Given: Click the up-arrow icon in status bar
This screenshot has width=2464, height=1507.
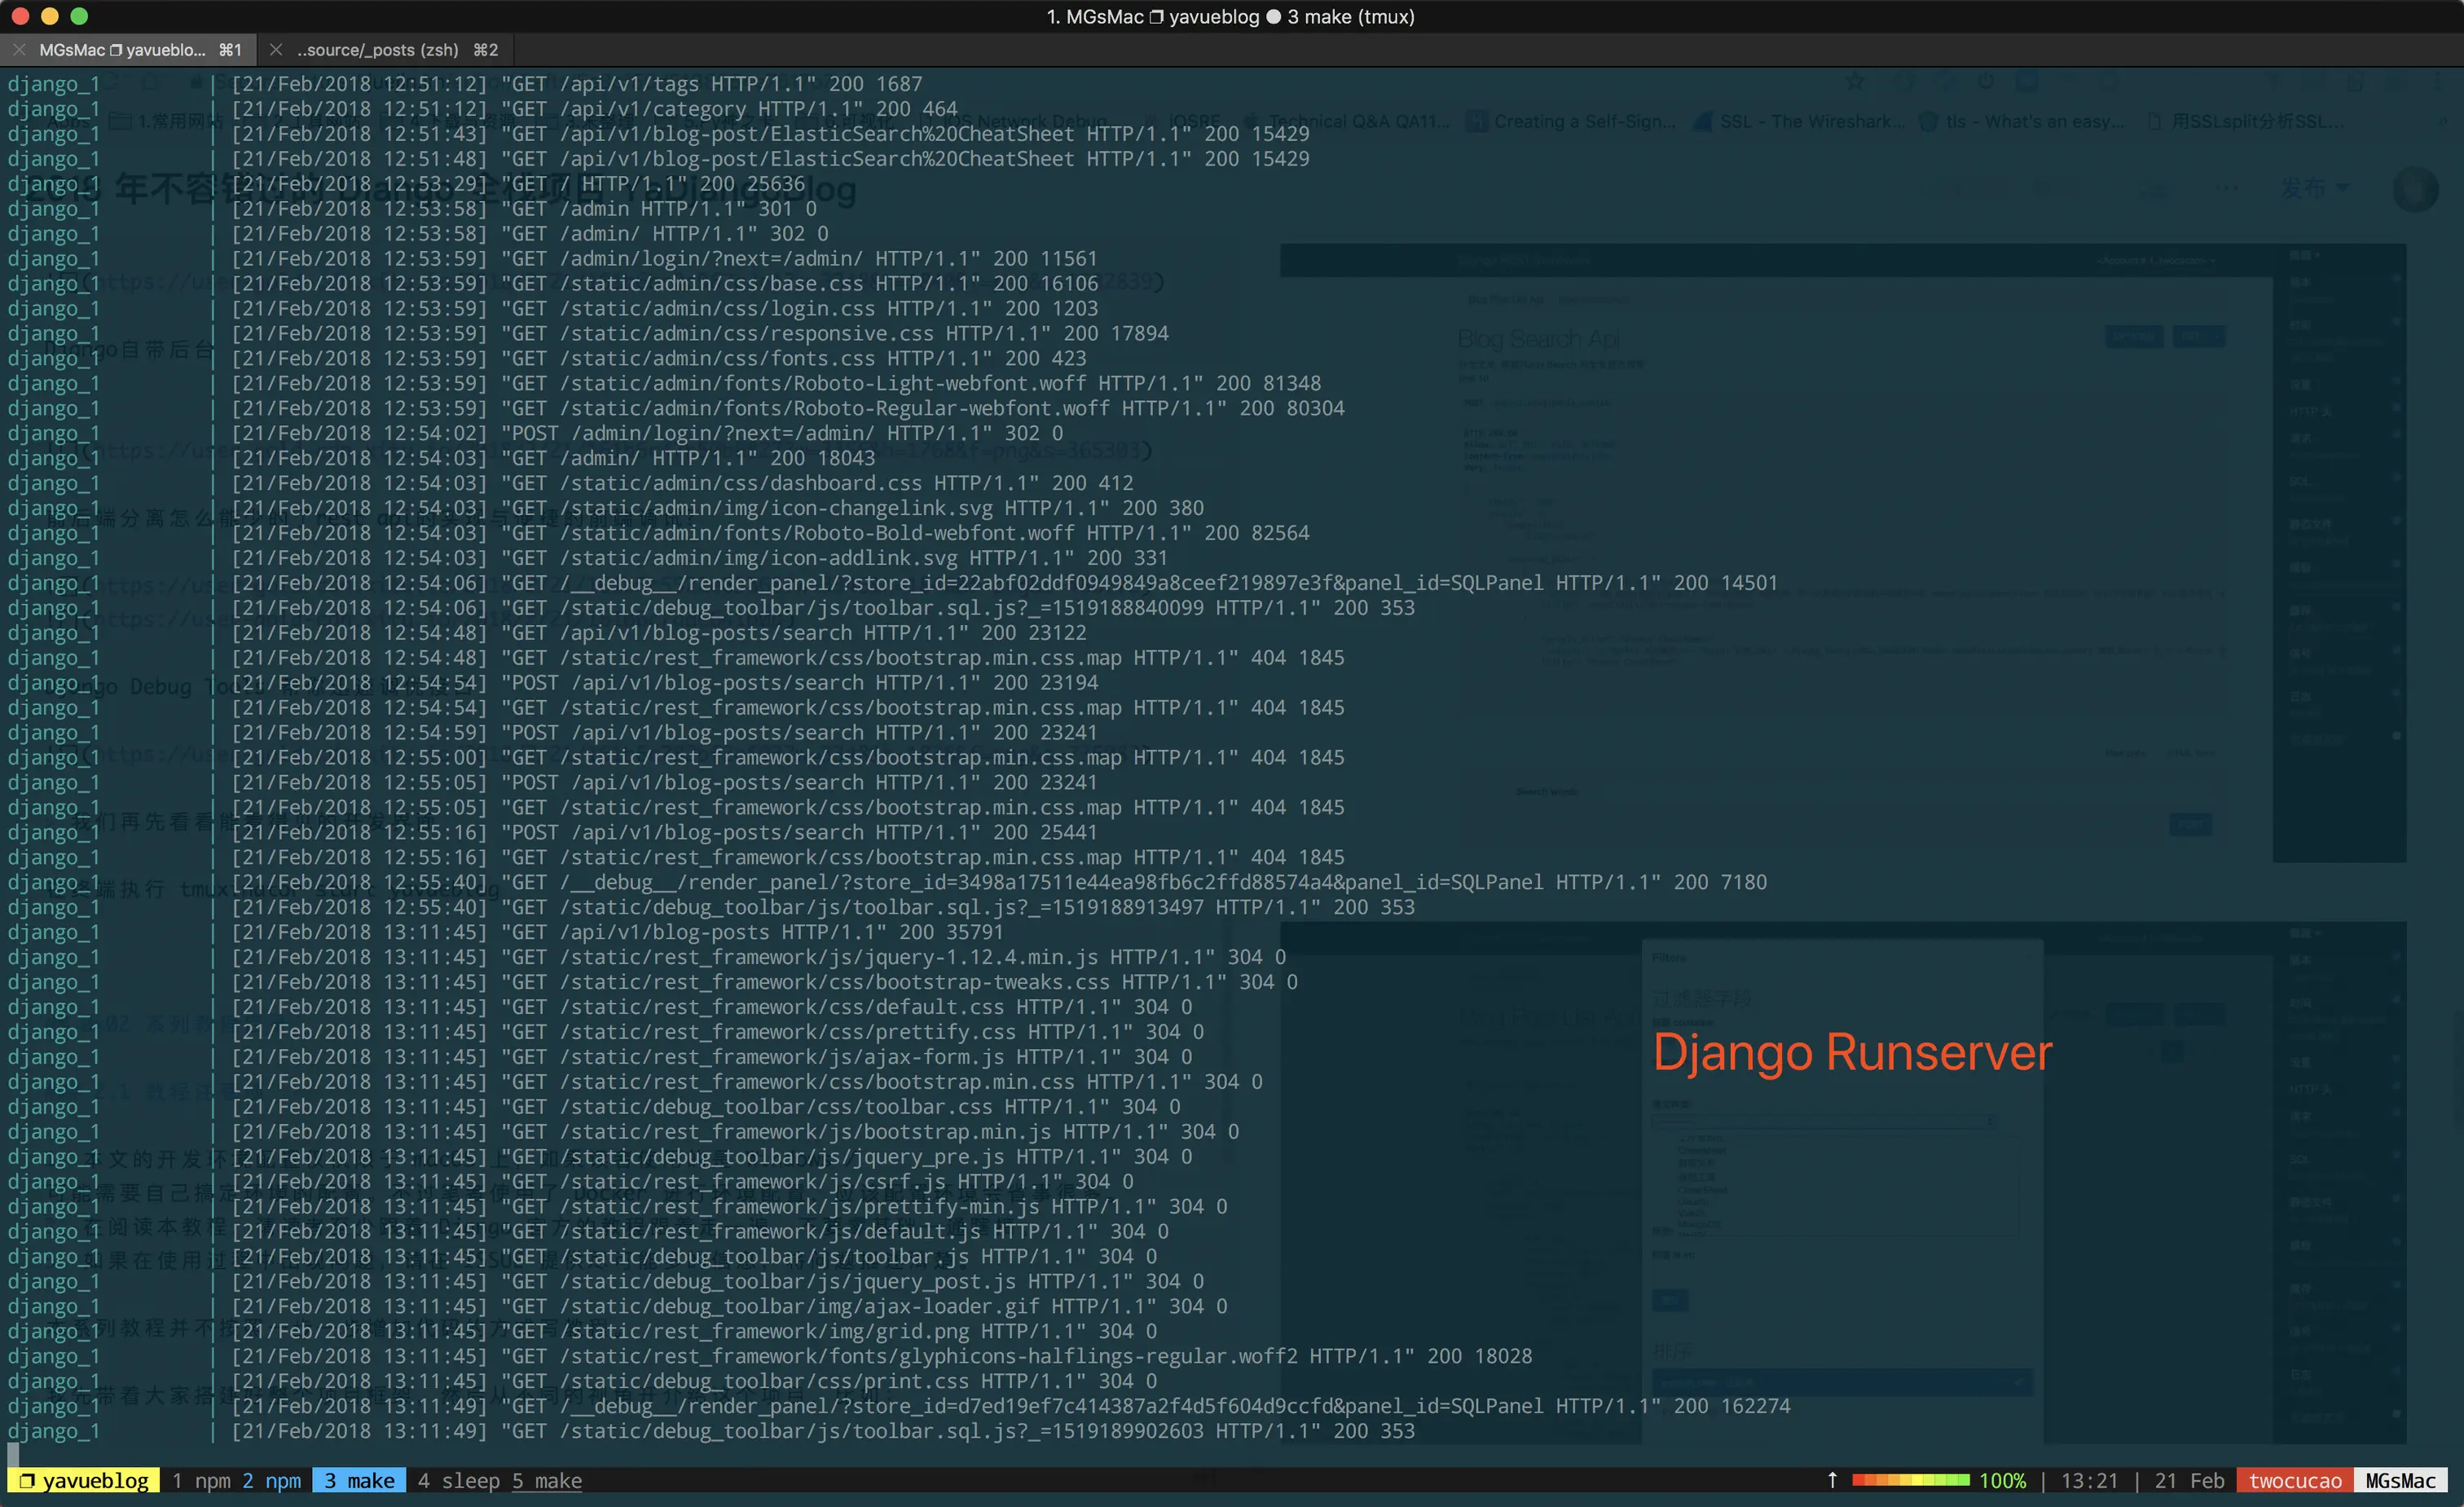Looking at the screenshot, I should (1832, 1480).
